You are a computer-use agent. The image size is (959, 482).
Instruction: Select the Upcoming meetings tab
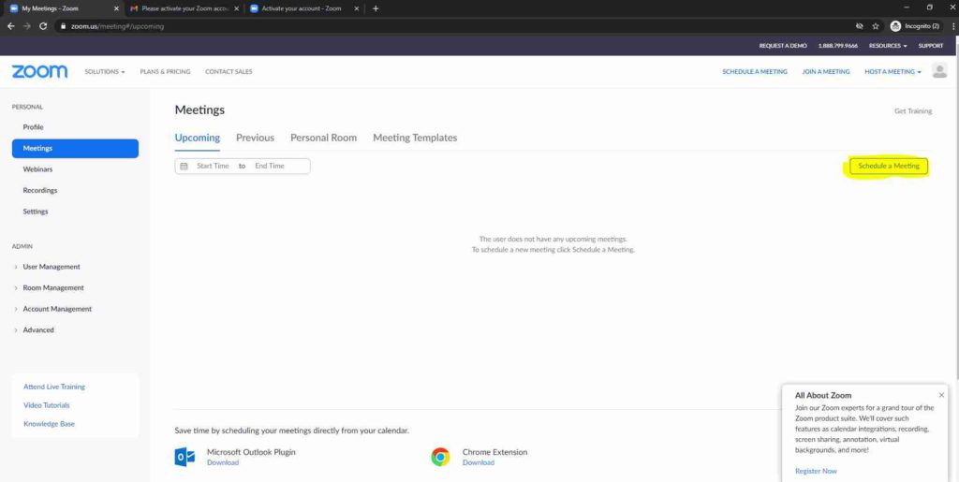coord(197,138)
